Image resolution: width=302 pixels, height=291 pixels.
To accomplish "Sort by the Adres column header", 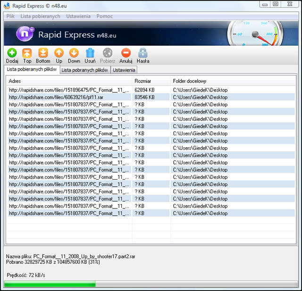I will click(69, 81).
